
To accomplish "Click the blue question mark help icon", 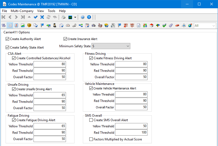I will point(83,17).
